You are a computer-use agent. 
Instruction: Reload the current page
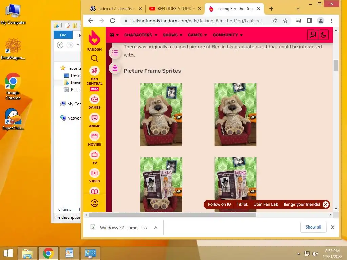(113, 21)
